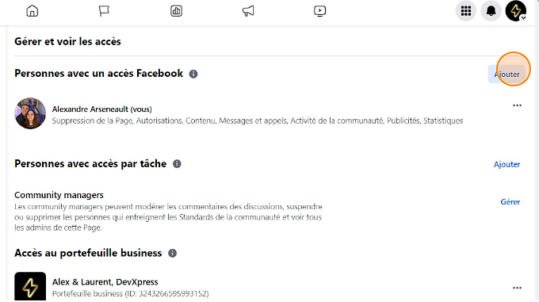Click Alexandre Arseneault's profile photo
Screen dimensions: 539x302
point(30,113)
